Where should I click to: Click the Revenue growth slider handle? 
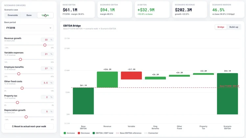pos(45,45)
